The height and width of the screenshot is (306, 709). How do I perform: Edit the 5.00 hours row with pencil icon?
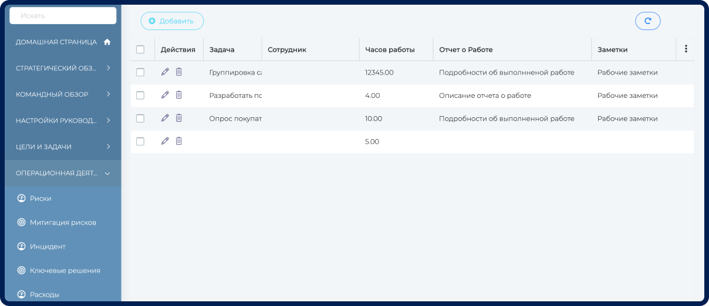[x=165, y=141]
